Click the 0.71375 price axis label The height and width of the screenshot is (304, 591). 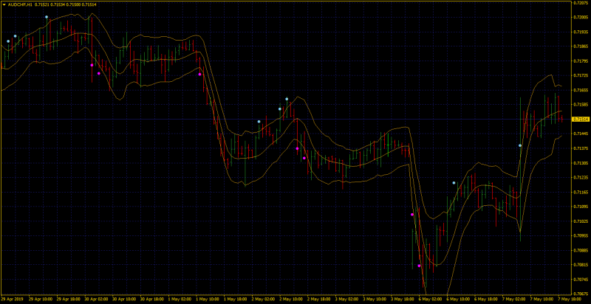pos(580,148)
